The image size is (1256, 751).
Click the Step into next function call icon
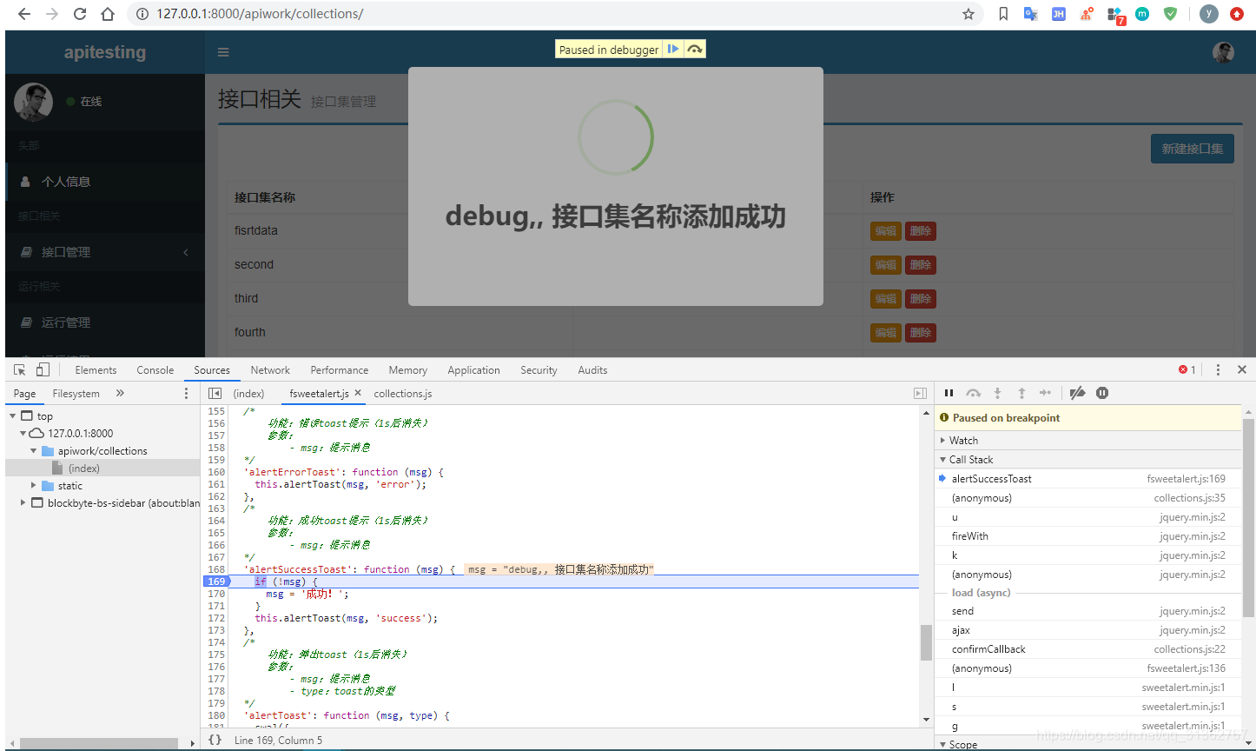tap(997, 393)
